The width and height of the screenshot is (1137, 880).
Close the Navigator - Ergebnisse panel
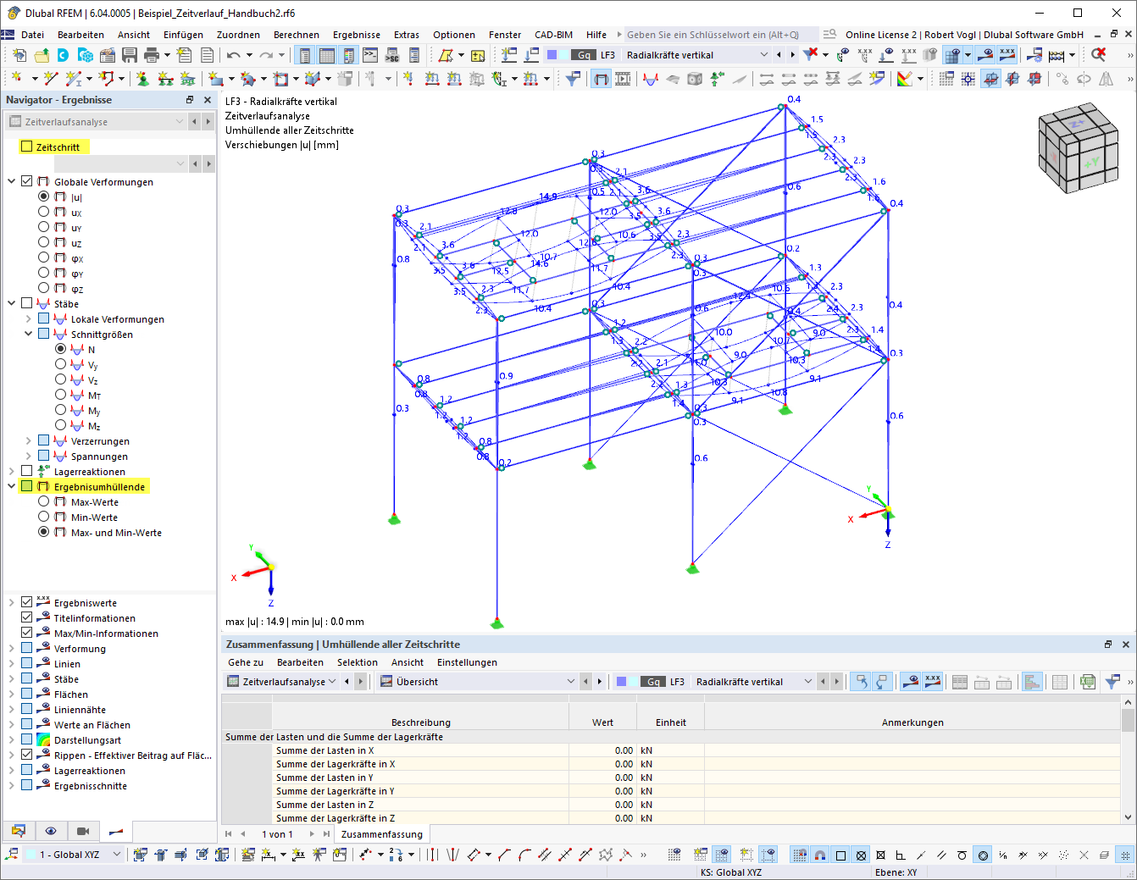pos(207,100)
